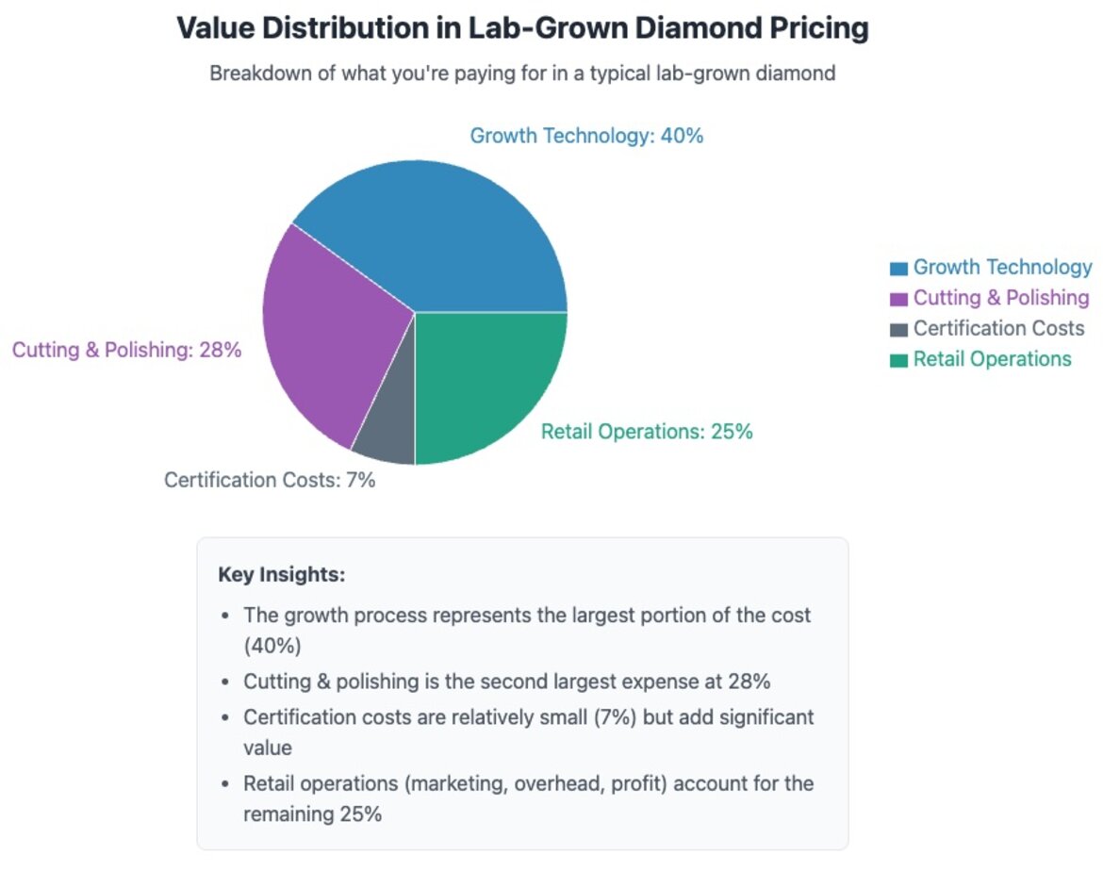Click the blue Growth Technology legend swatch
The height and width of the screenshot is (871, 1103).
pyautogui.click(x=898, y=269)
